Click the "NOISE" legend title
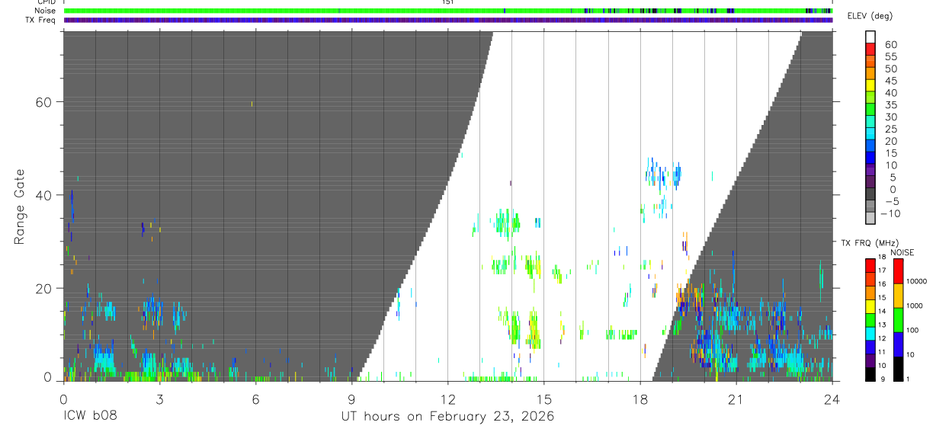This screenshot has height=432, width=936. (902, 252)
